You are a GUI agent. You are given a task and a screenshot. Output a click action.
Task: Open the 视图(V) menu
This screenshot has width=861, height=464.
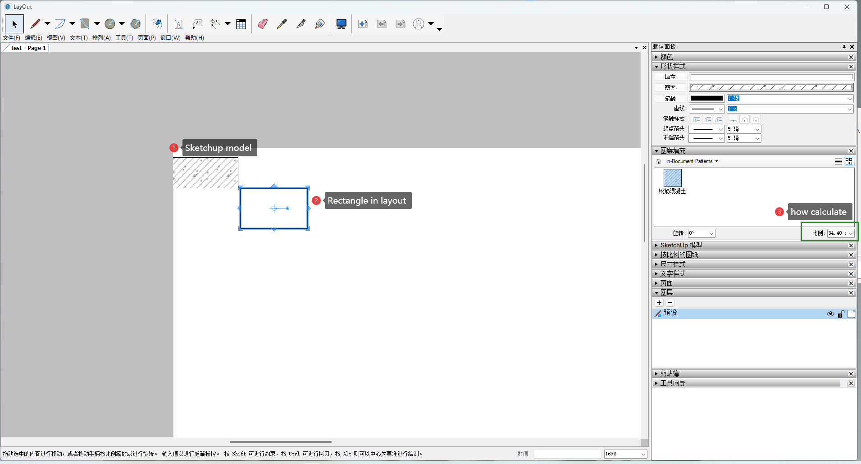coord(56,38)
